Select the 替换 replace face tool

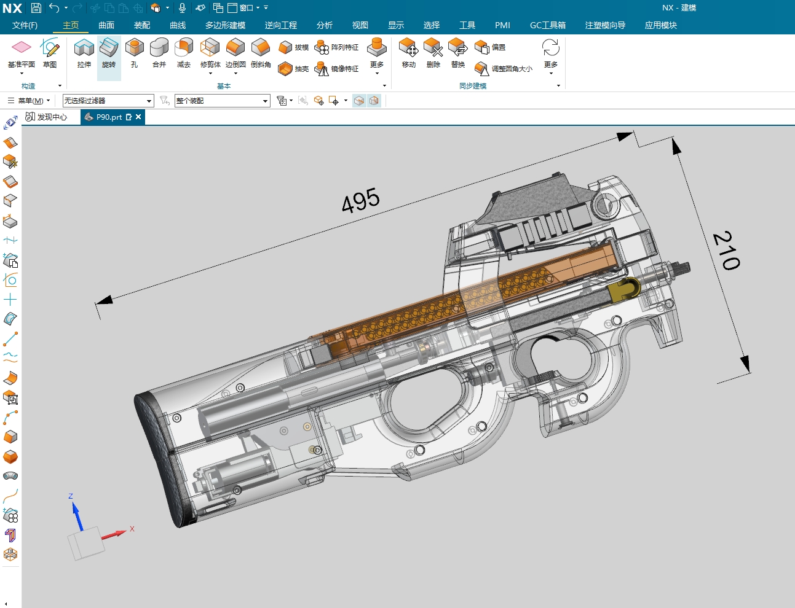tap(458, 53)
